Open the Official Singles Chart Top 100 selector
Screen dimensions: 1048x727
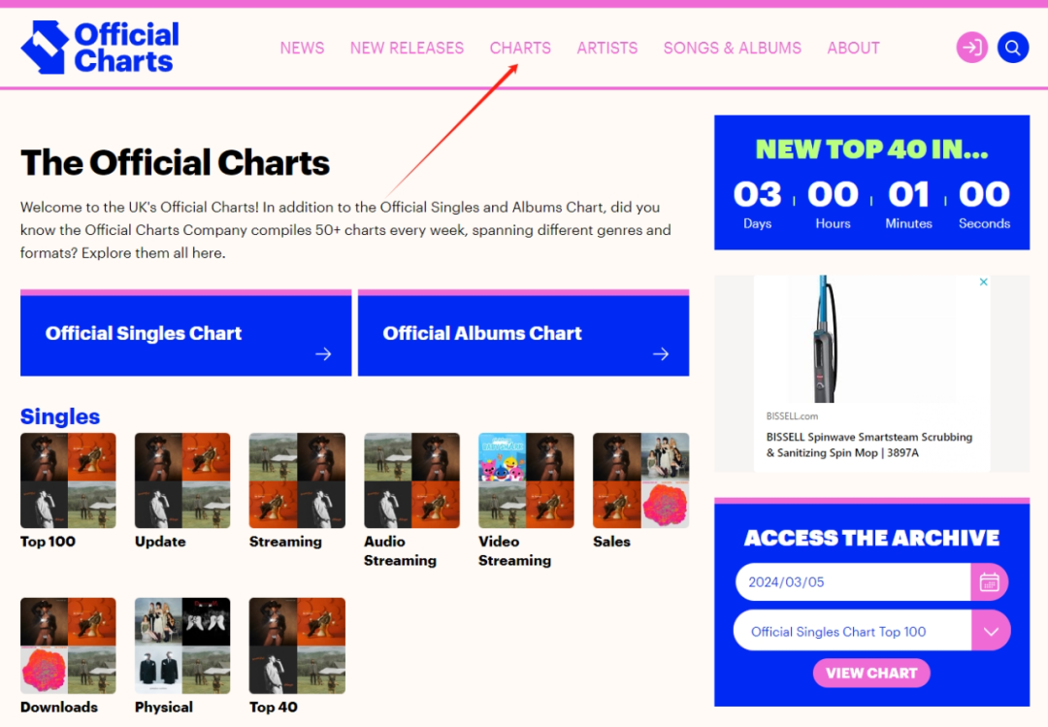[852, 631]
